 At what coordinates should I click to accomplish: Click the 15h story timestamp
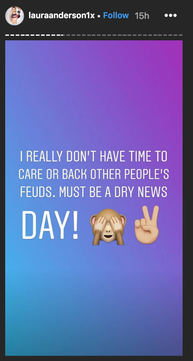(x=142, y=16)
